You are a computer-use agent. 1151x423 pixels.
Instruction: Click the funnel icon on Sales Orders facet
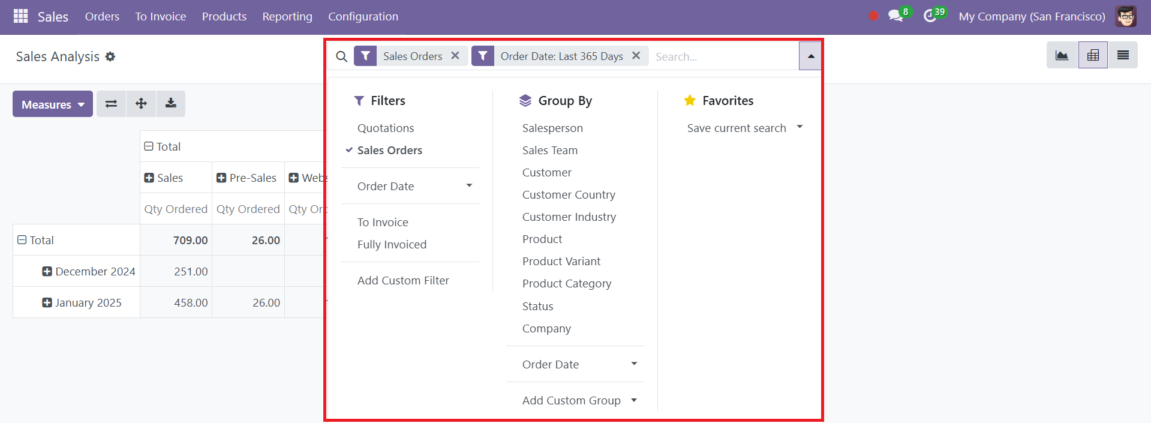(365, 56)
